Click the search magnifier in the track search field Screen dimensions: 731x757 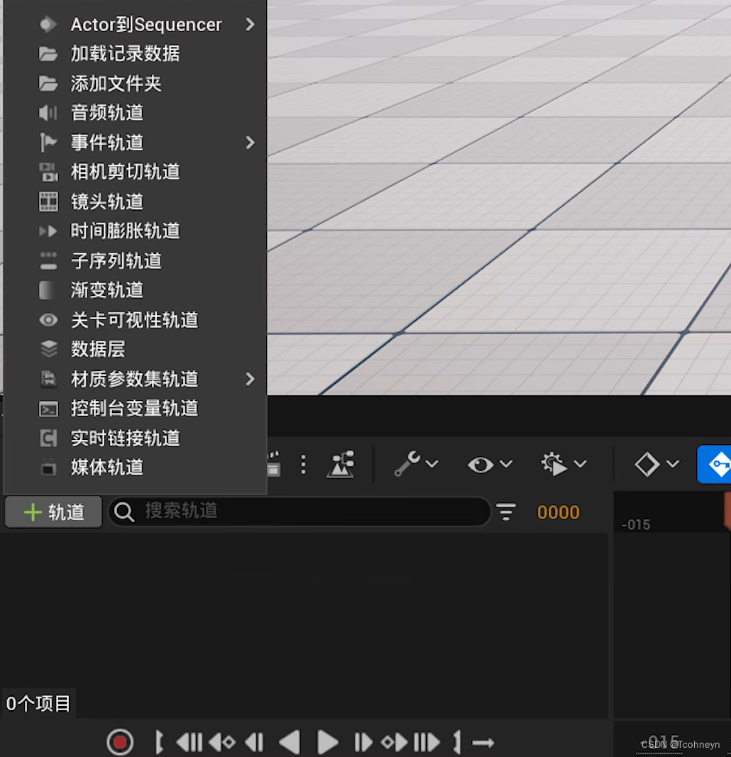pos(124,512)
